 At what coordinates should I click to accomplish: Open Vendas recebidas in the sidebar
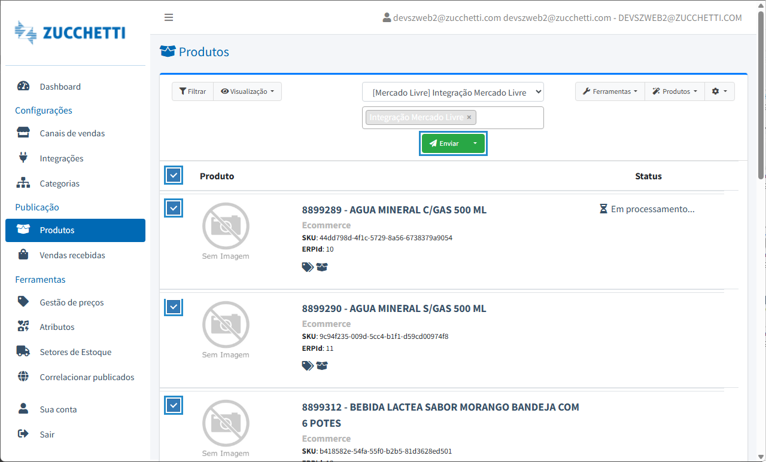(x=72, y=255)
